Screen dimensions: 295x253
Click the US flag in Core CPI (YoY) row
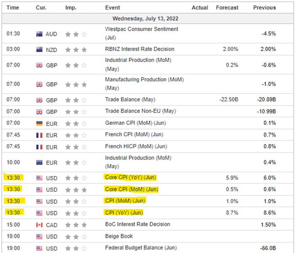point(40,178)
